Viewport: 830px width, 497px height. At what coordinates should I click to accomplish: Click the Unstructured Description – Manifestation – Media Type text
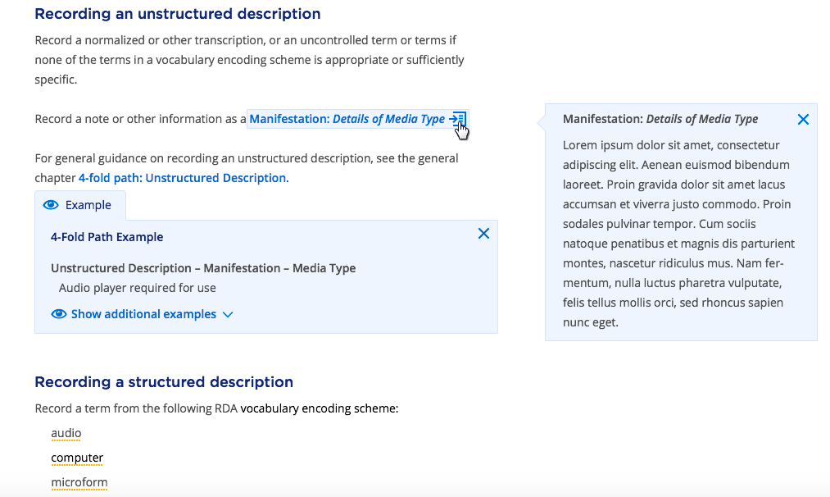[x=203, y=268]
